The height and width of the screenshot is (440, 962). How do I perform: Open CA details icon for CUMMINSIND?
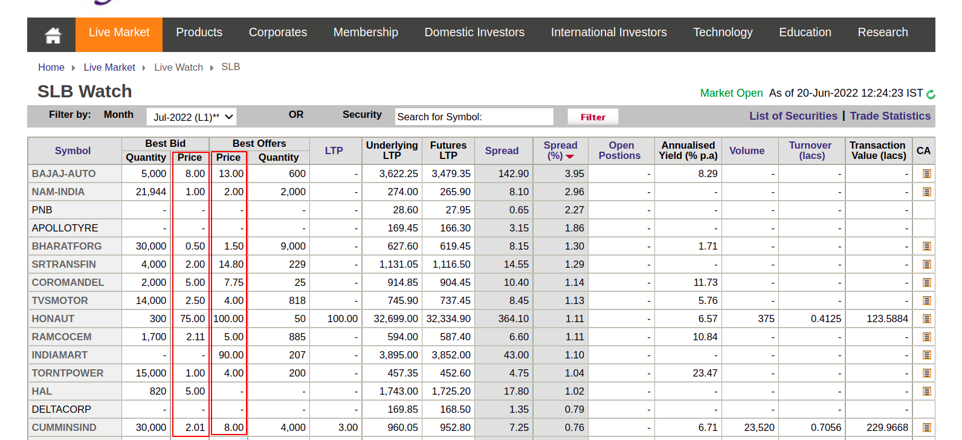point(926,428)
